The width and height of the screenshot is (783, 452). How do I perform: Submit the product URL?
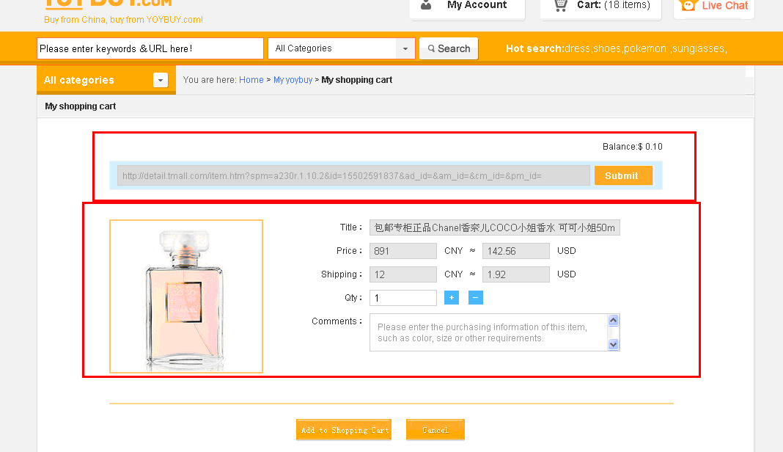(623, 175)
